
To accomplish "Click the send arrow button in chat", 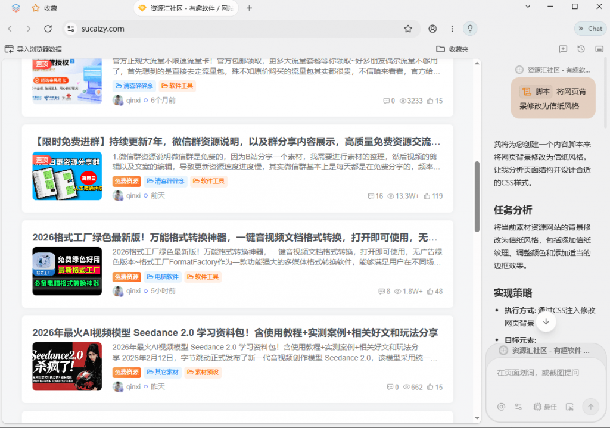I will pos(590,407).
